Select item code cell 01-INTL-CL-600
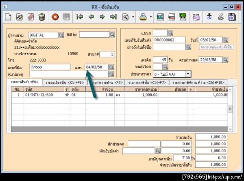Viewport: 244px width, 181px height. (x=44, y=95)
